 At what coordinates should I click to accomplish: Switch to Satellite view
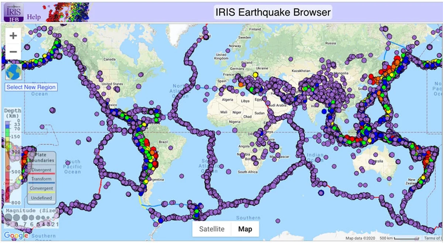[212, 229]
